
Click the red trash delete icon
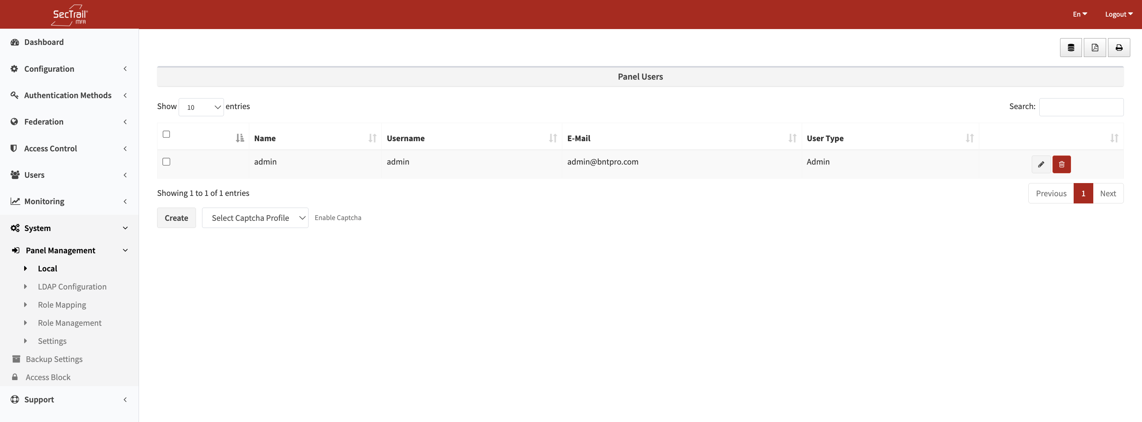point(1061,165)
